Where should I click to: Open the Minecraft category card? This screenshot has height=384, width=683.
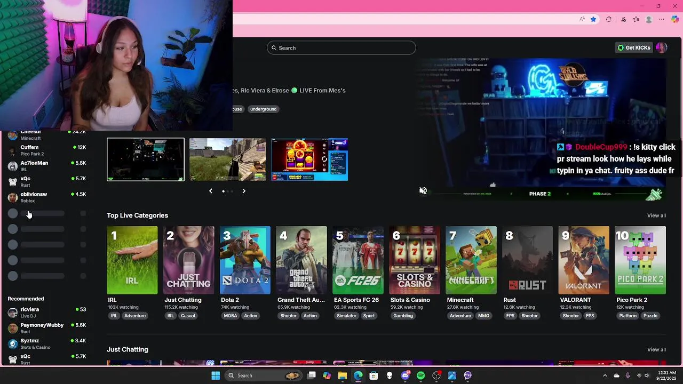[x=471, y=260]
